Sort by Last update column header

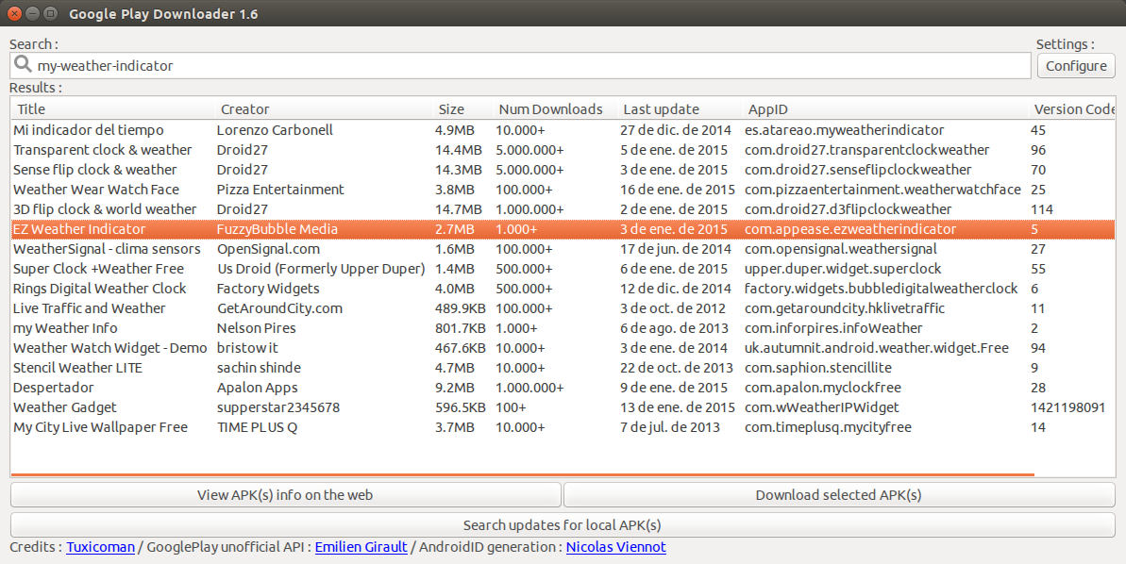click(681, 109)
